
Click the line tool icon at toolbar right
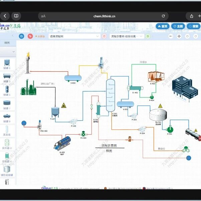click(171, 36)
